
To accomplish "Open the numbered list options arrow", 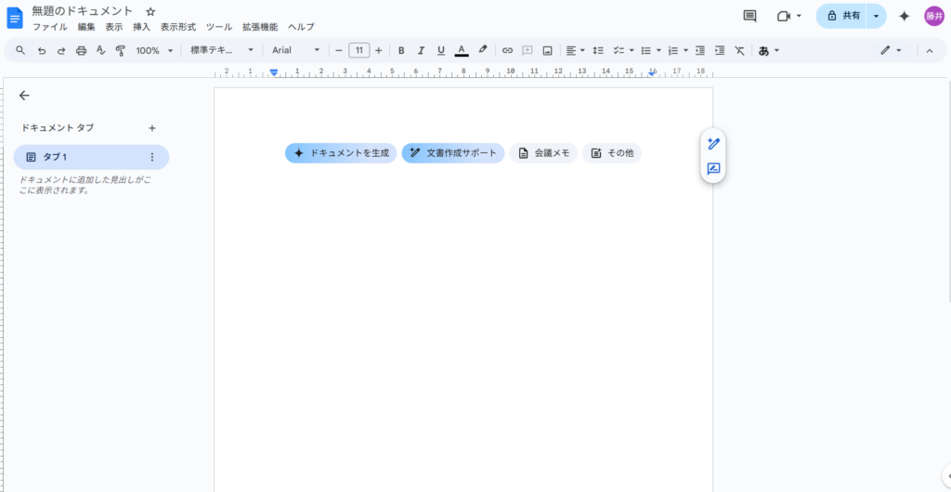I will 685,50.
